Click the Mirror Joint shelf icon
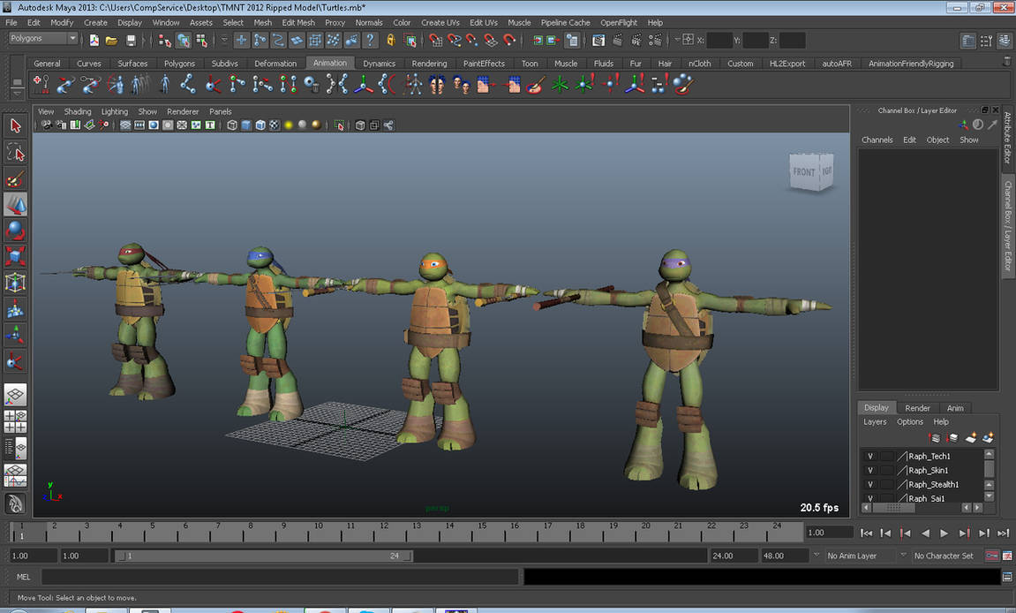 coord(337,84)
